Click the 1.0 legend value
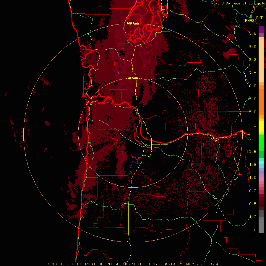The image size is (266, 266). [253, 178]
